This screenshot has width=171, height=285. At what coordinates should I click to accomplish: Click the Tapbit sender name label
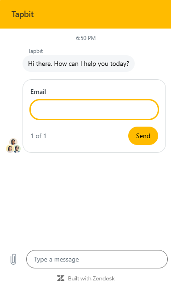[x=35, y=51]
